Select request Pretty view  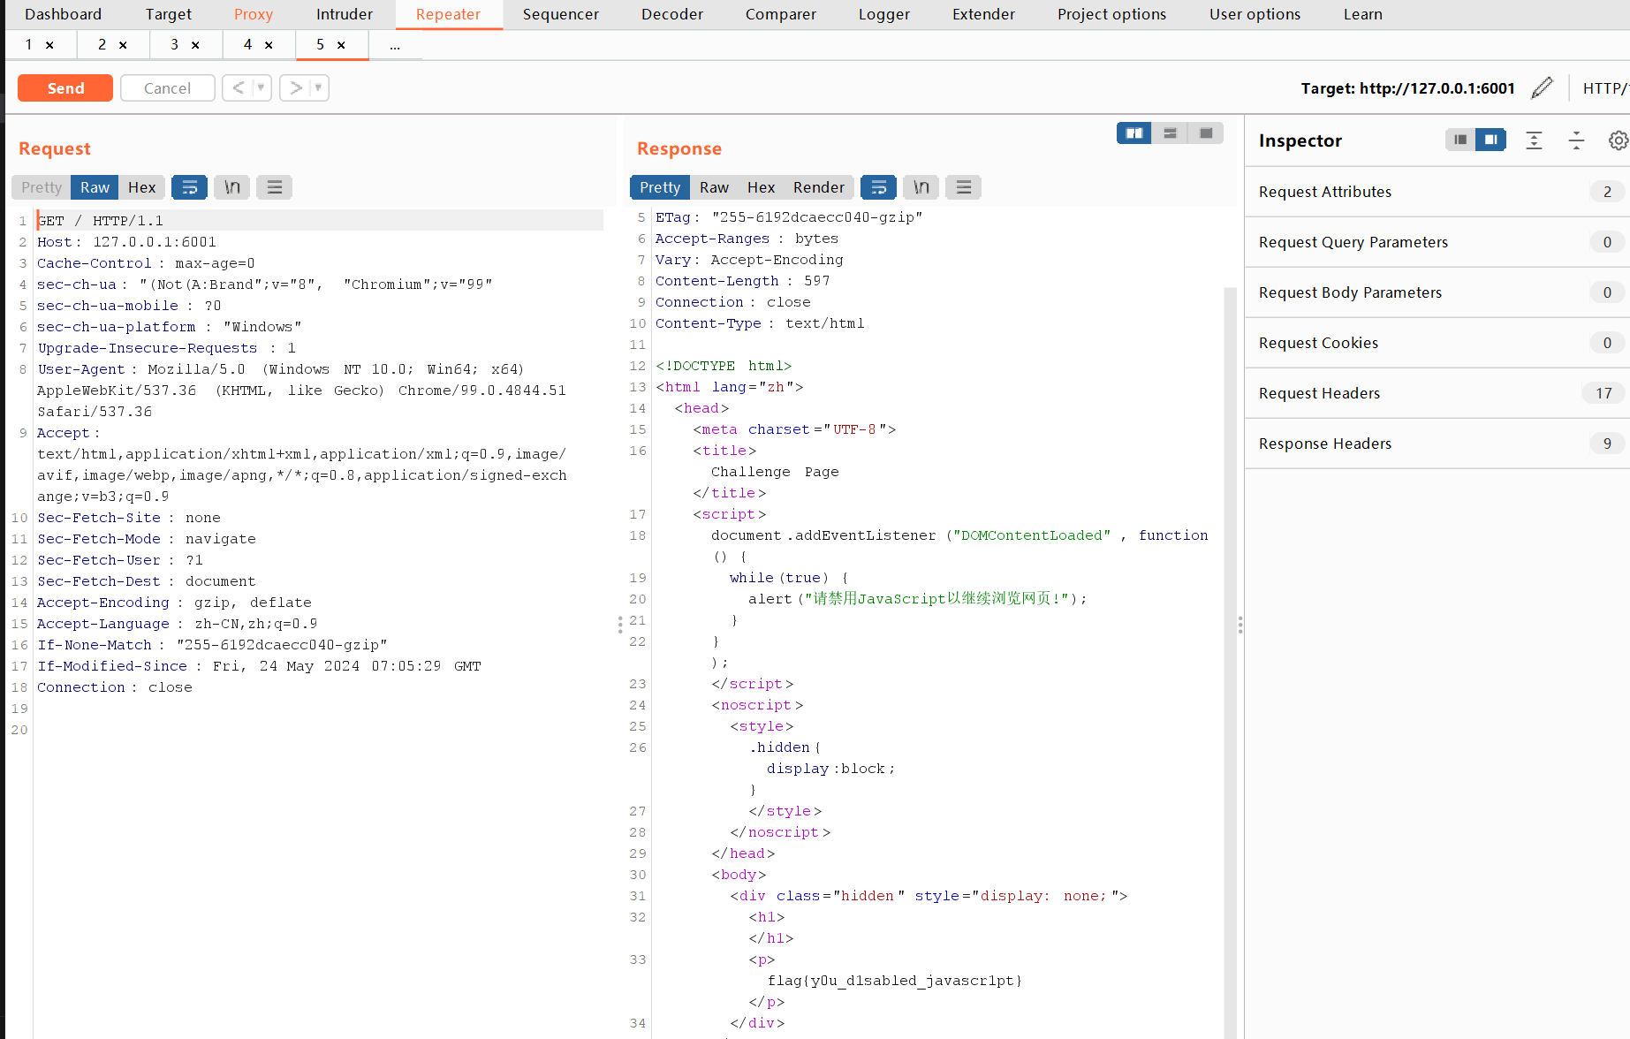(x=42, y=187)
